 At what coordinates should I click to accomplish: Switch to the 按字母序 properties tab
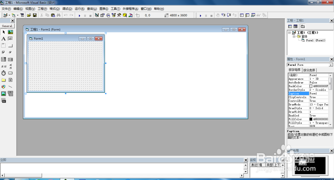click(x=294, y=70)
